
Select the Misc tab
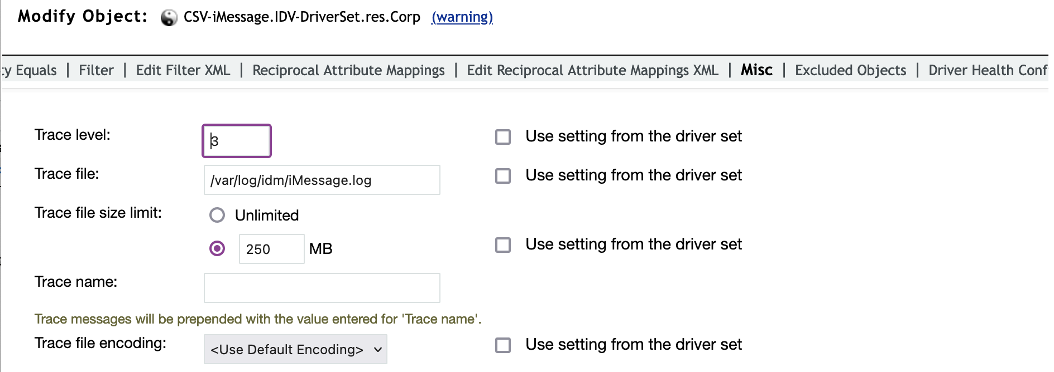pyautogui.click(x=756, y=70)
